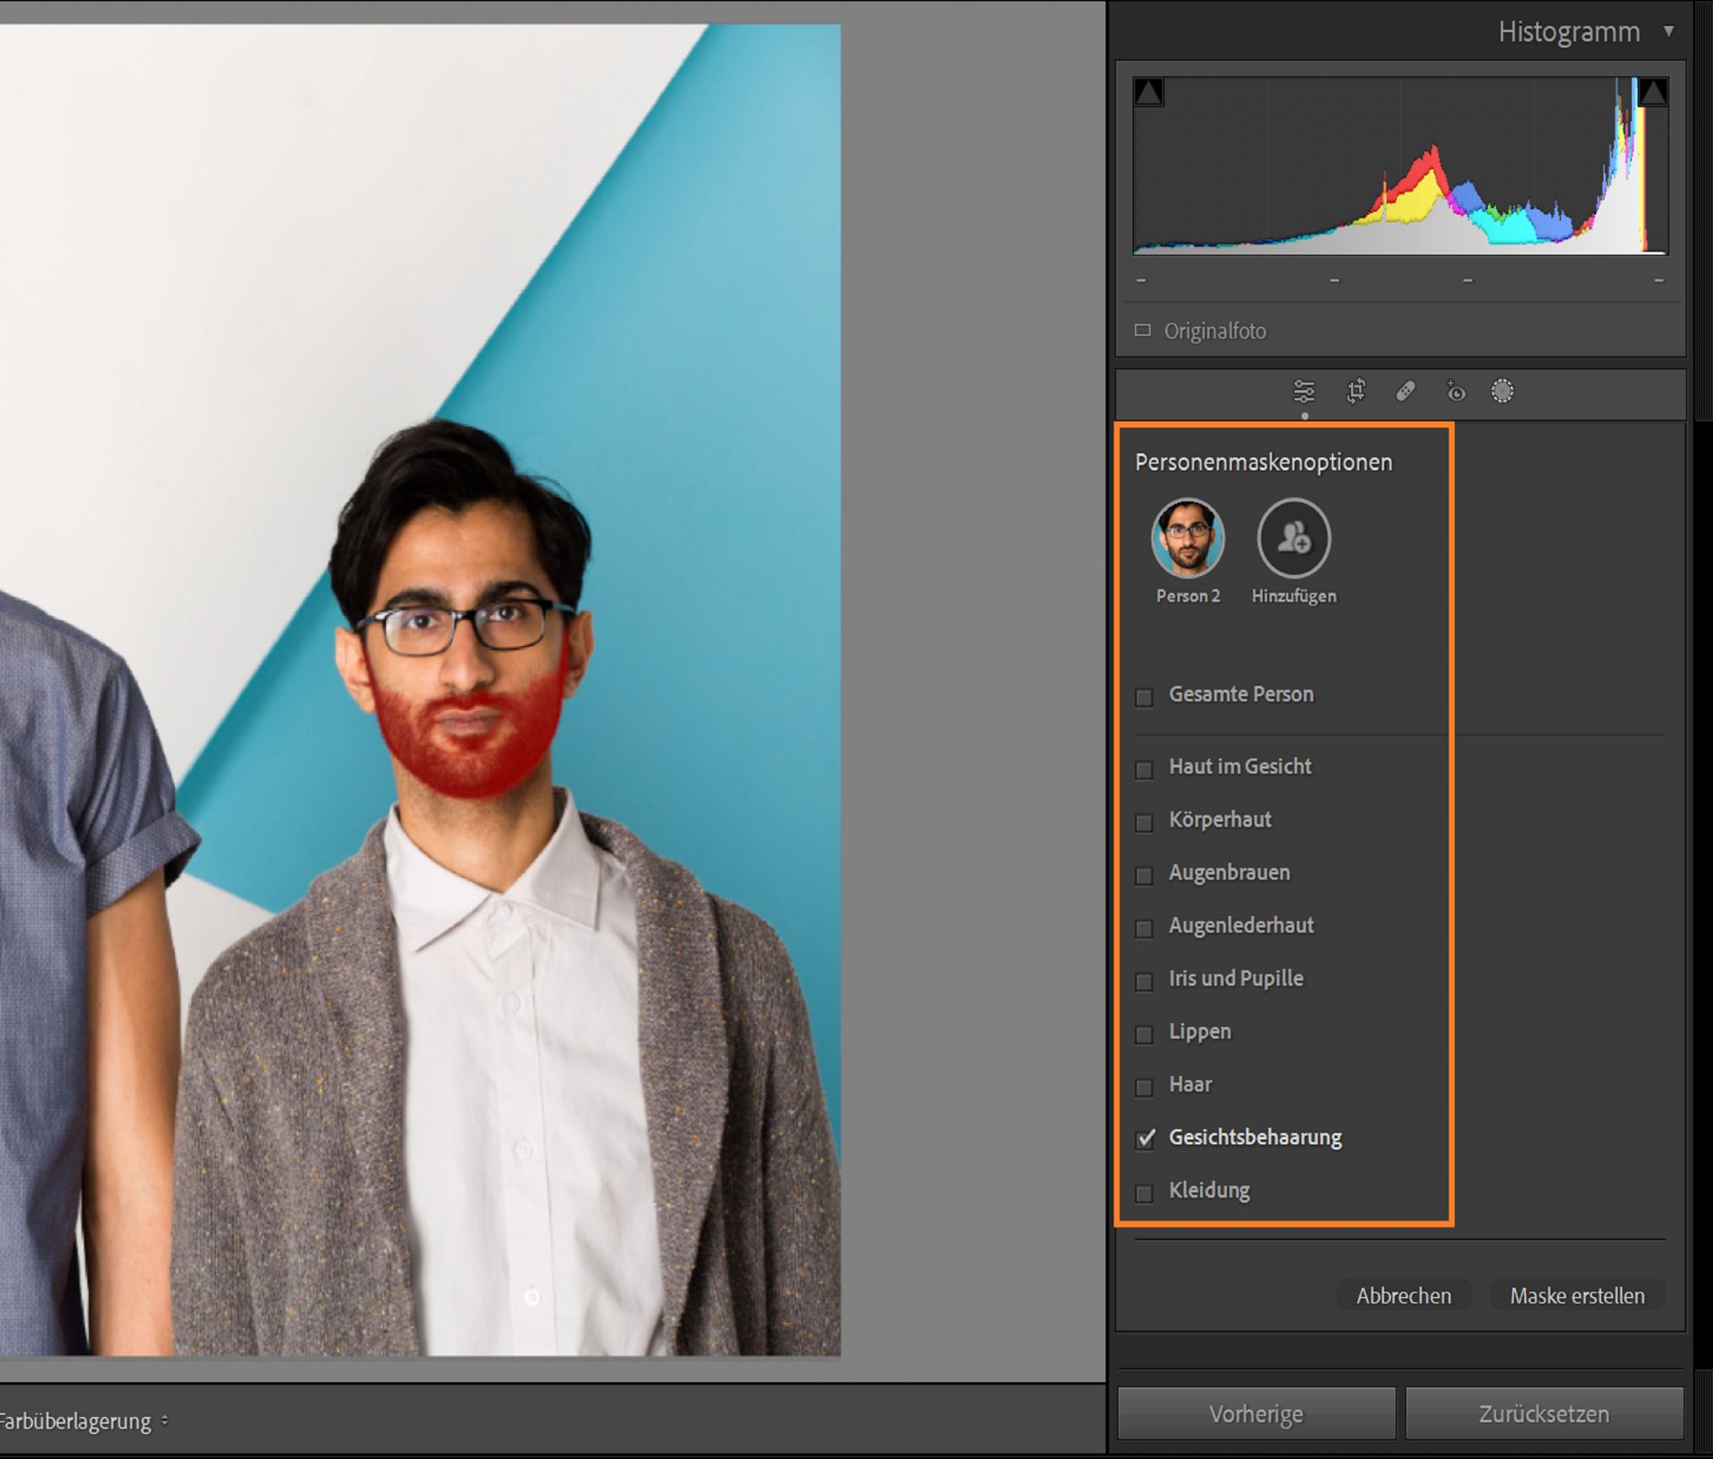Collapse the Histogramm panel triangle

[1667, 31]
